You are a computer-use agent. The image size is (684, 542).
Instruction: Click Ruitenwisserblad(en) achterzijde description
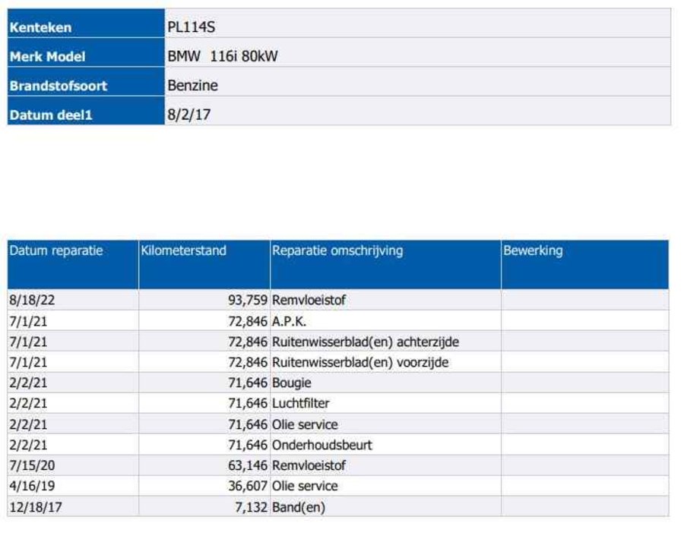pos(365,342)
